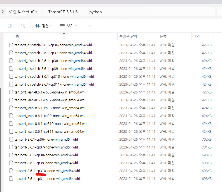Open the 정렬 sort dropdown
The image size is (222, 192).
[44, 26]
